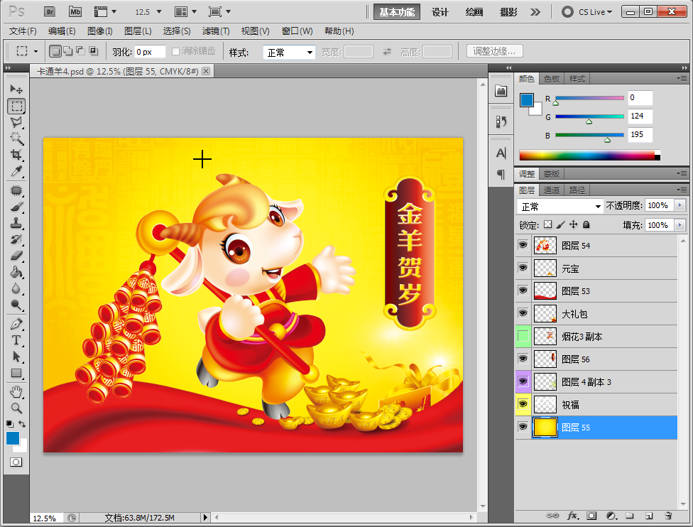Open the 样式 style dropdown
693x527 pixels.
[x=289, y=52]
